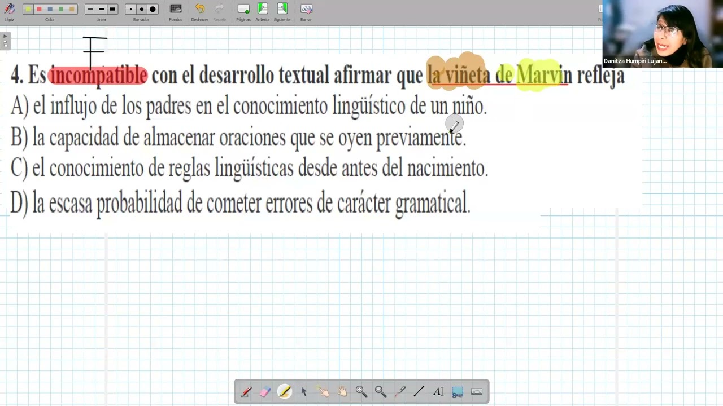
Task: Open the virtual keyboard
Action: [x=477, y=391]
